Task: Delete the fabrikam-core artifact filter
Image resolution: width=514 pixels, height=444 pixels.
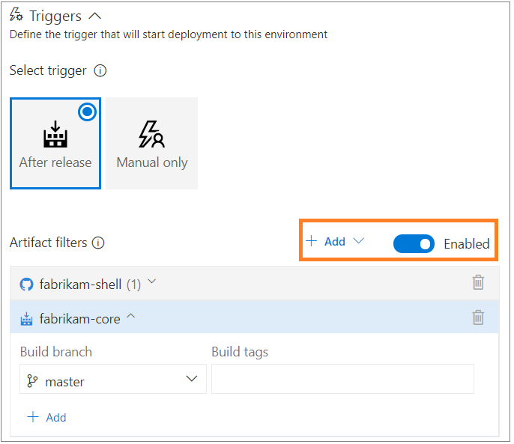Action: 478,317
